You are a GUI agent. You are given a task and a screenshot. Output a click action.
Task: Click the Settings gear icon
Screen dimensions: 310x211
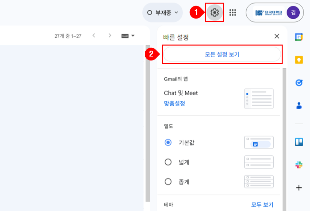pos(215,13)
